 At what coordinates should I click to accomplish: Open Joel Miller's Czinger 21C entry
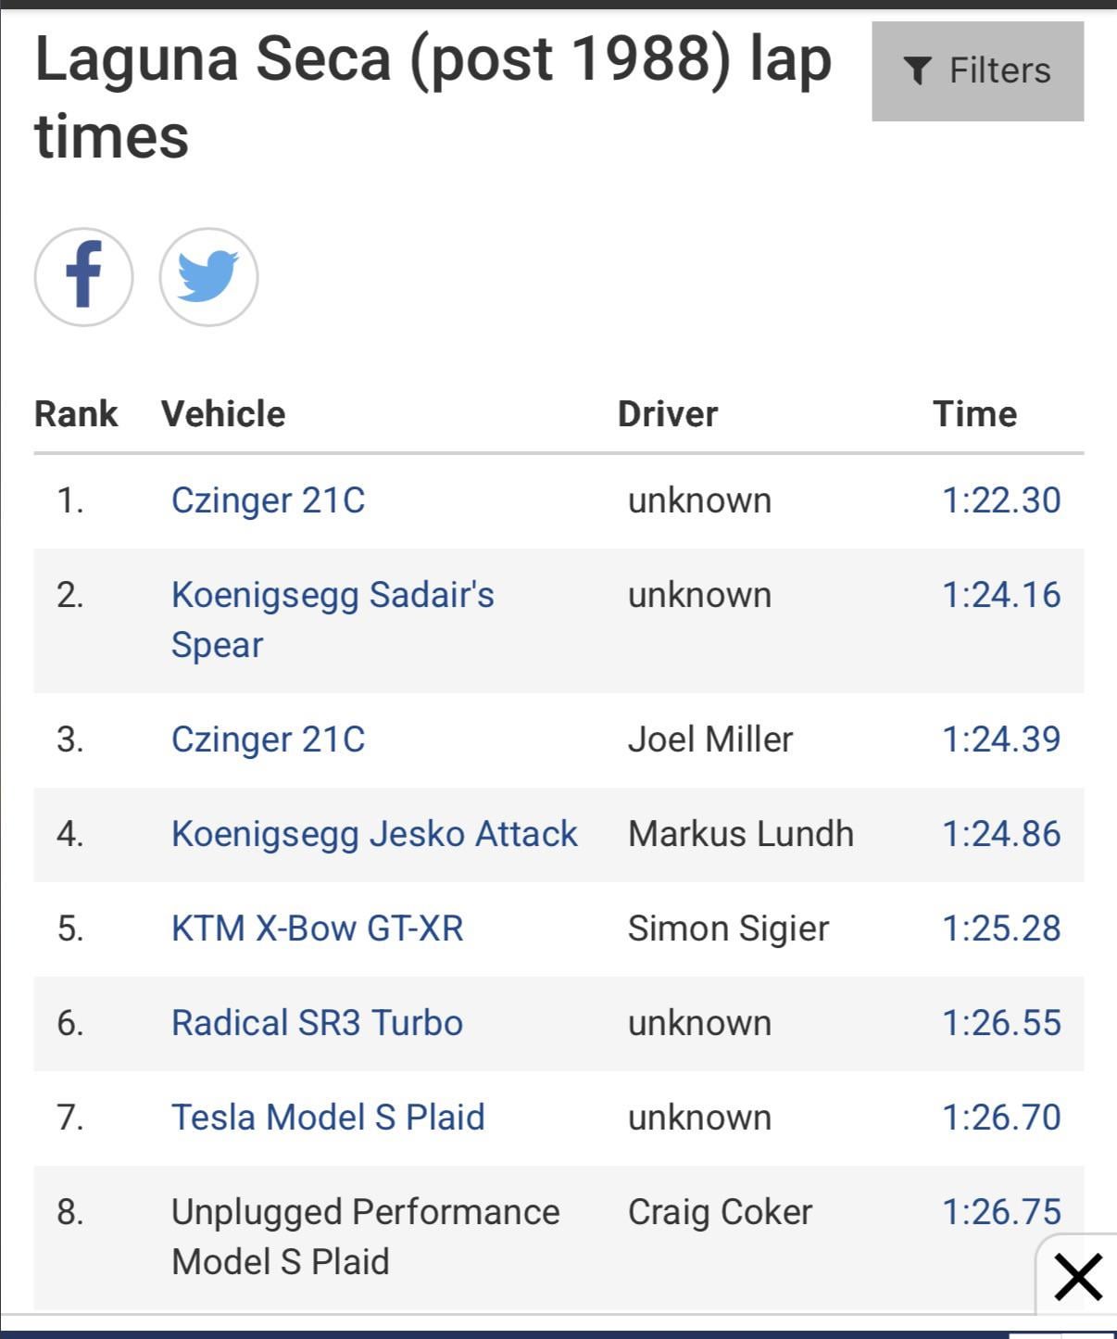point(268,739)
